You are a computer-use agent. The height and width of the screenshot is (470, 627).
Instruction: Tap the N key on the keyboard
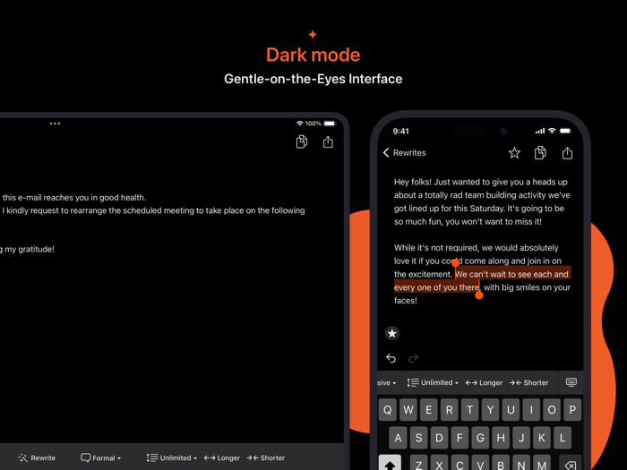point(521,463)
